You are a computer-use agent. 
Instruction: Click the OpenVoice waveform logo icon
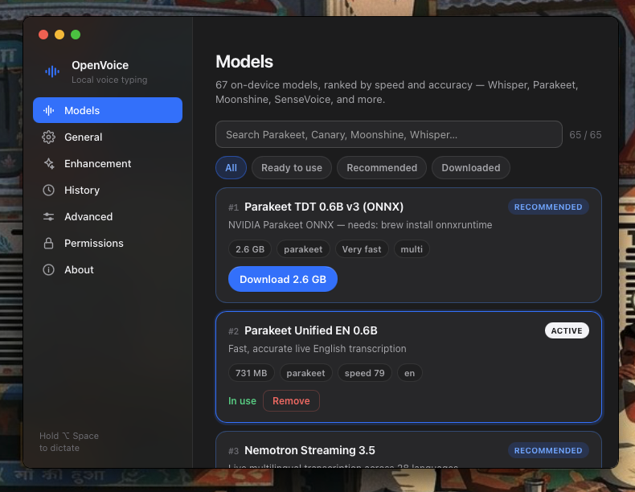(x=52, y=72)
